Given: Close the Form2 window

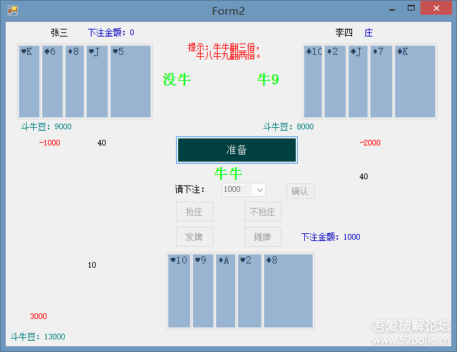Looking at the screenshot, I should tap(436, 8).
